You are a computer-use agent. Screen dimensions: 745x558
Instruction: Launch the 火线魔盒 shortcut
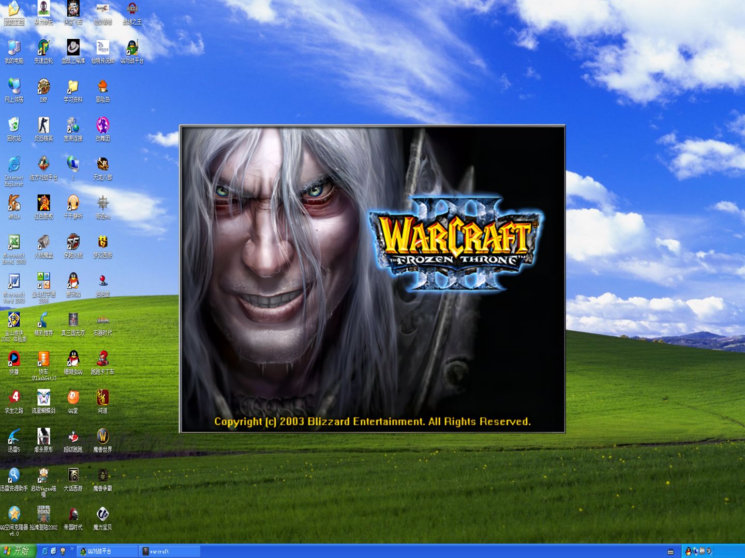43,242
